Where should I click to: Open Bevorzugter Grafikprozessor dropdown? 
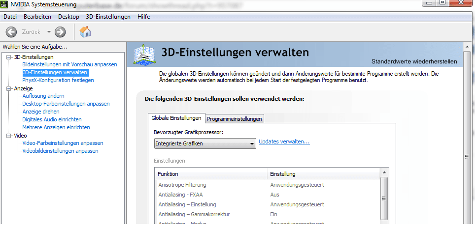point(205,144)
